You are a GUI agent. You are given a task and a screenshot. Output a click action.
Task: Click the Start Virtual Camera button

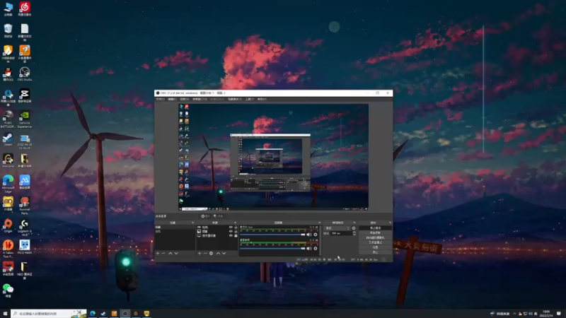[x=375, y=237]
